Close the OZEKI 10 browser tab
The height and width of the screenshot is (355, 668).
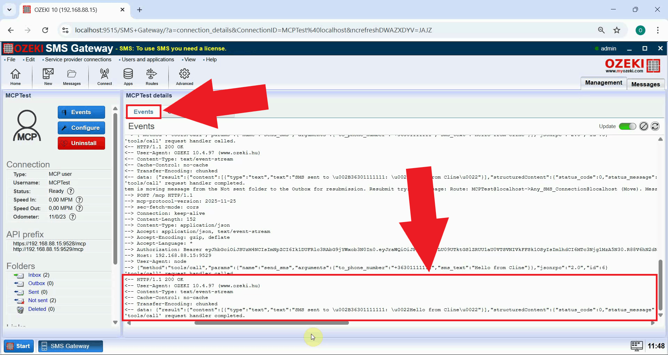(x=122, y=10)
